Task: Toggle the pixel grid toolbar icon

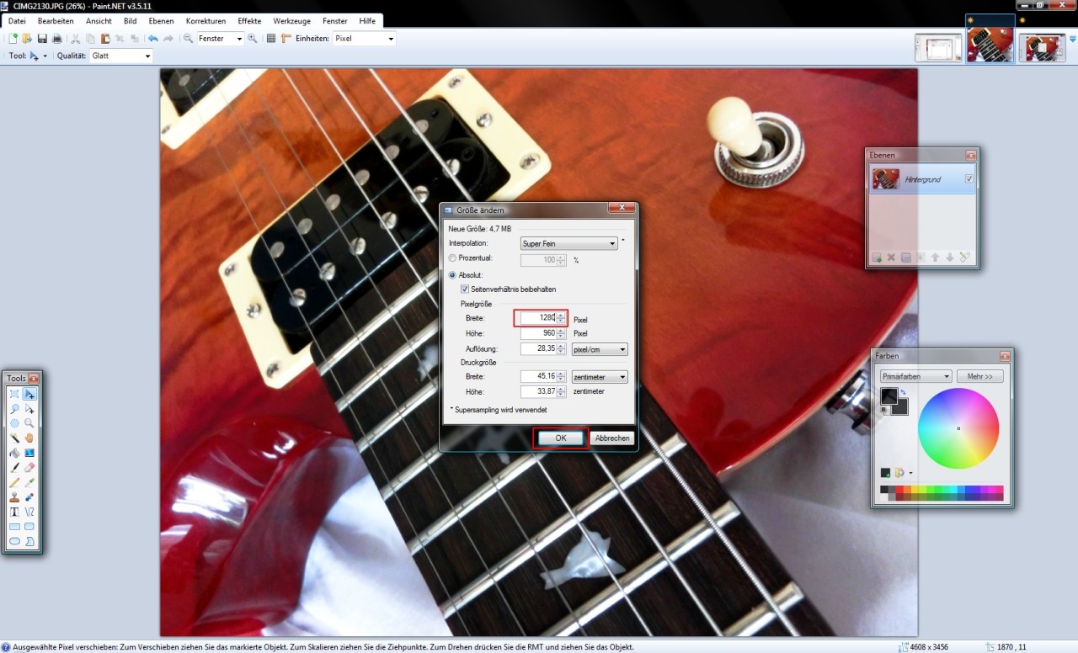Action: 271,39
